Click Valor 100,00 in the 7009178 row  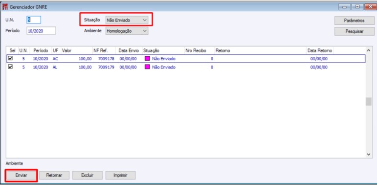(x=85, y=58)
